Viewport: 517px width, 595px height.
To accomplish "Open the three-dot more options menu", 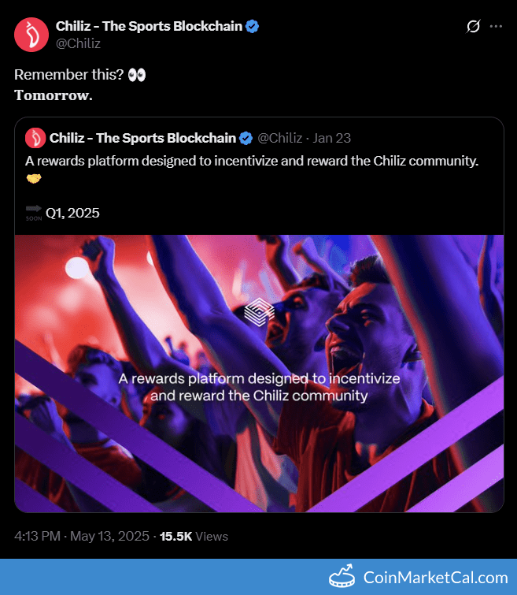I will click(x=496, y=26).
